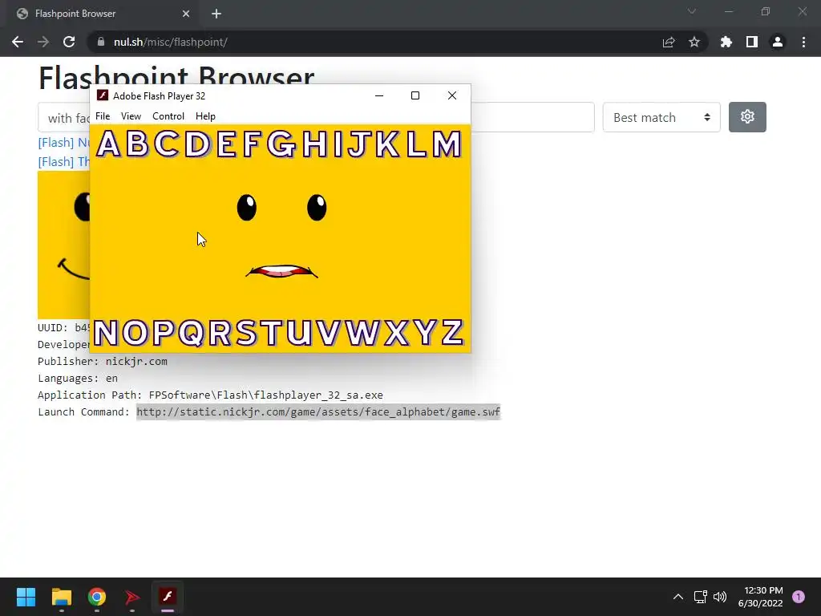This screenshot has width=821, height=616.
Task: Switch to Flash Player from taskbar
Action: (x=168, y=597)
